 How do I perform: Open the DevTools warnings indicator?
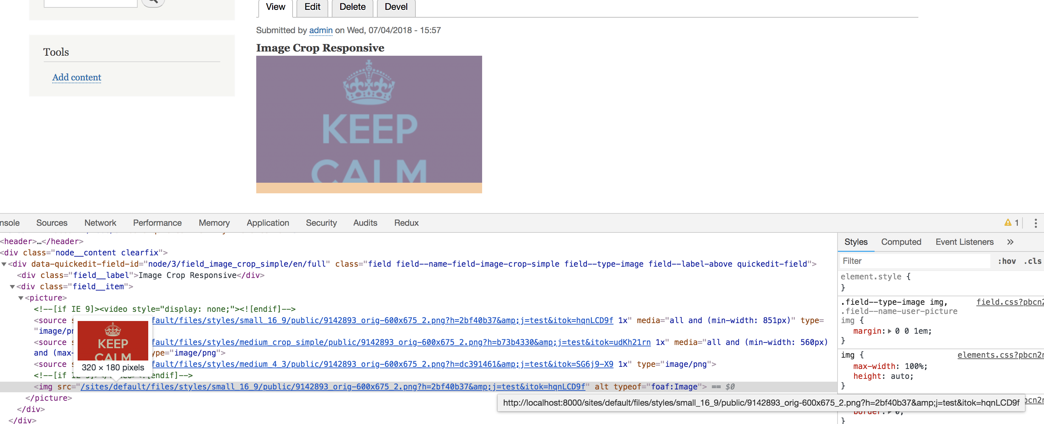1011,223
